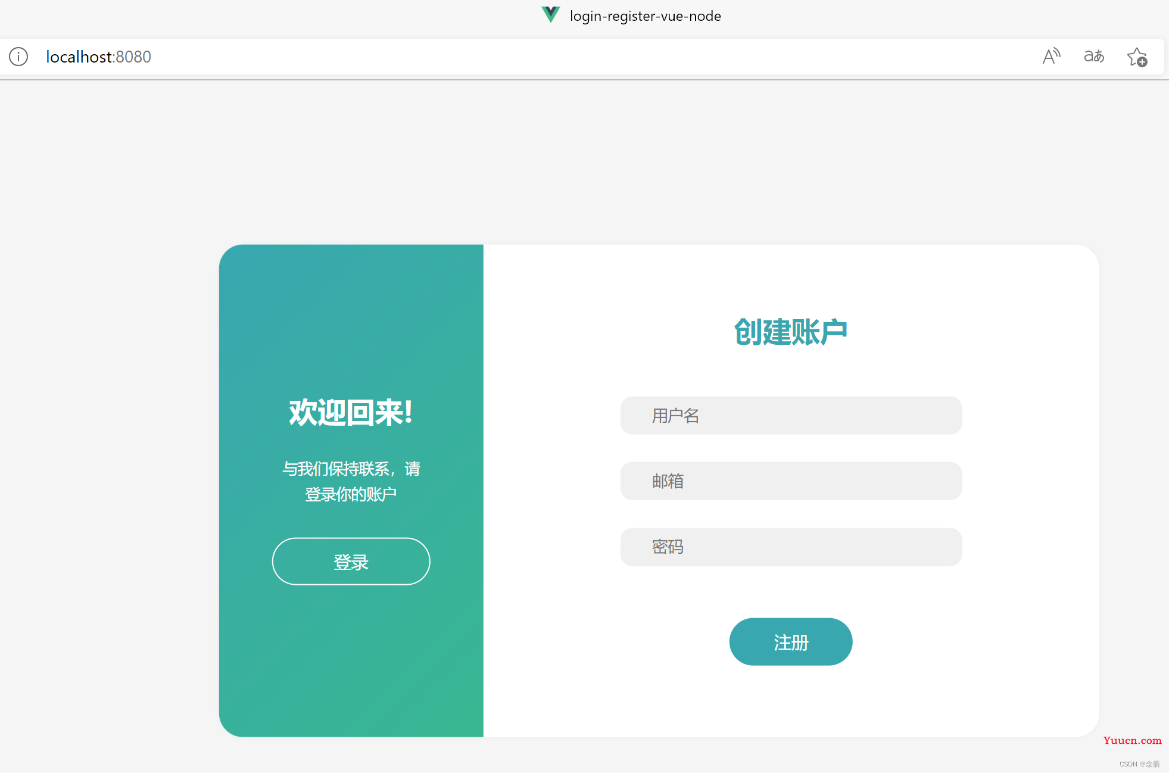Click the 欢迎回来! welcome heading
The image size is (1169, 773).
(x=351, y=412)
